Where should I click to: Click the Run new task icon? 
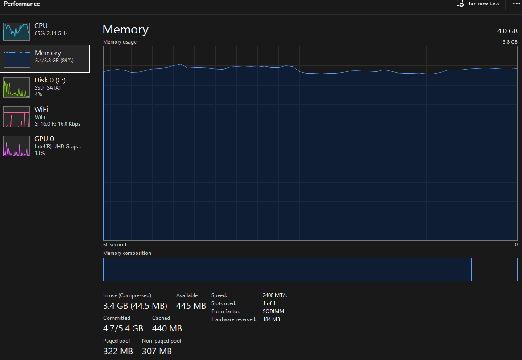click(460, 4)
